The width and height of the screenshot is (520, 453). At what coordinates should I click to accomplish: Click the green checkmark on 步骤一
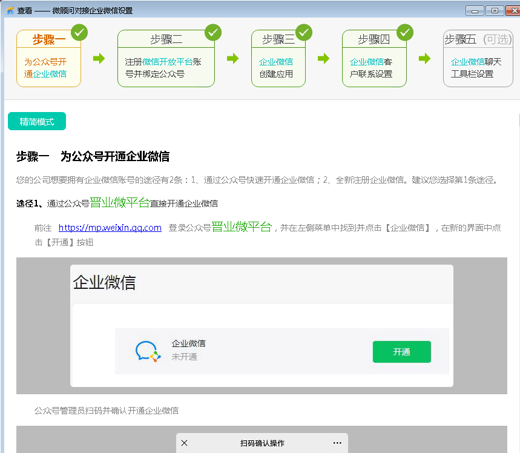(79, 32)
